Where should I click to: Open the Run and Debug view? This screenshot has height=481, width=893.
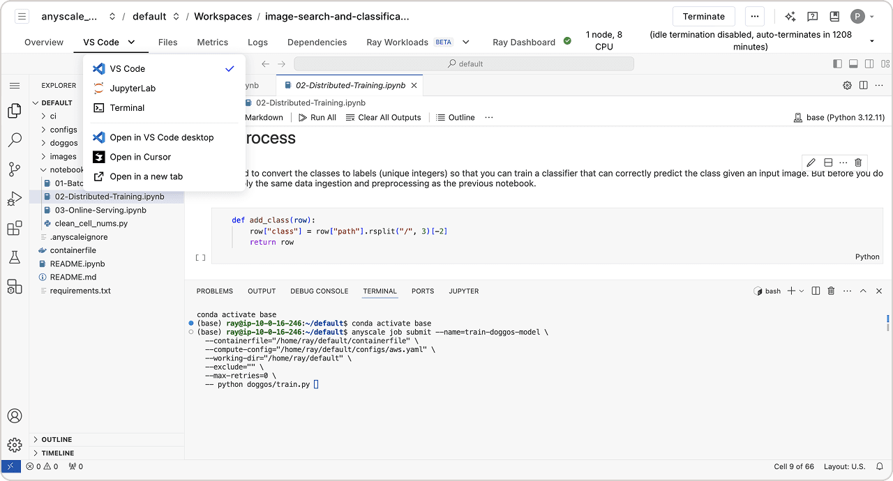pos(15,199)
